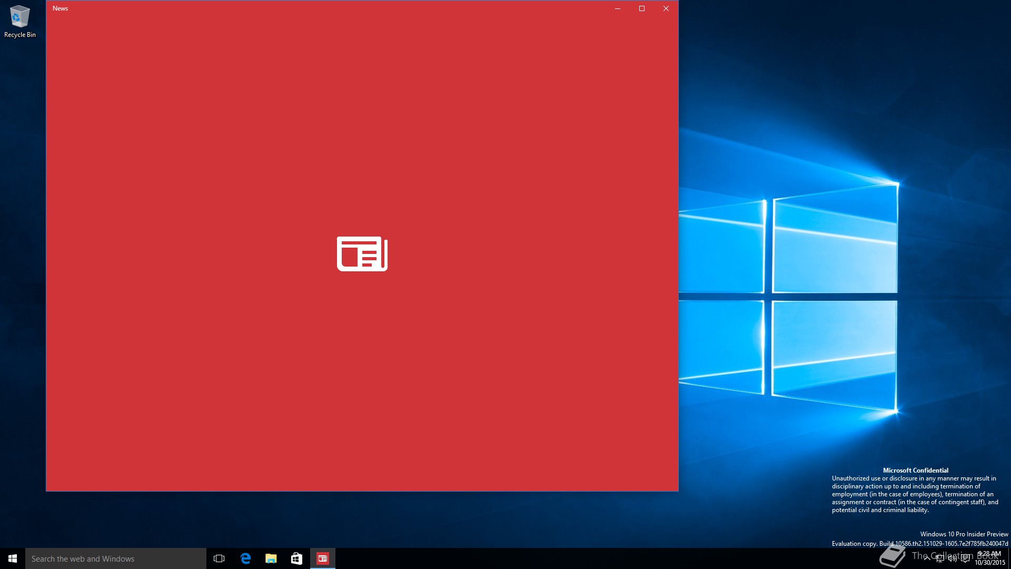
Task: Launch Microsoft Edge from the taskbar
Action: click(x=245, y=558)
